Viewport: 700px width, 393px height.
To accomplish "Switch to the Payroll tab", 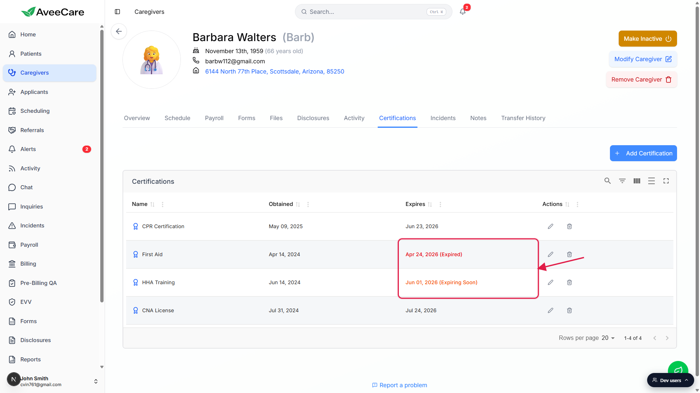I will tap(214, 118).
